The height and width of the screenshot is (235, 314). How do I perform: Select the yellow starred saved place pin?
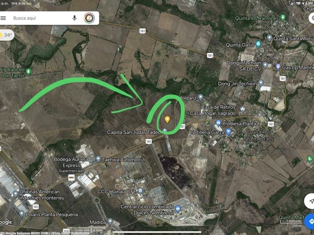coord(167,119)
